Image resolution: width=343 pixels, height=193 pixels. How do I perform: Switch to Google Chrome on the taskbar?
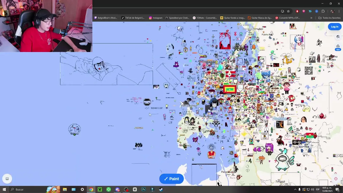click(x=91, y=190)
